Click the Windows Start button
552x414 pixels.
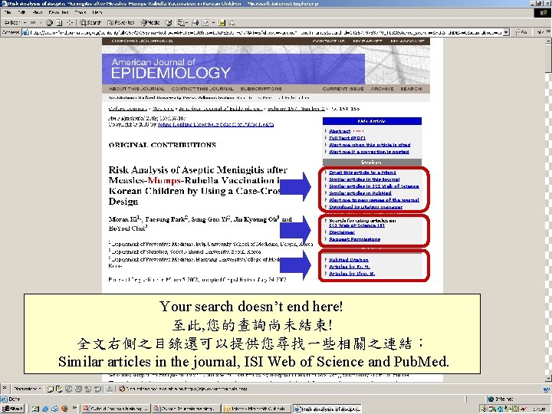(x=12, y=409)
